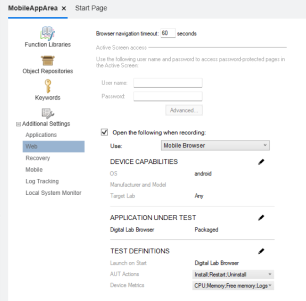Close the MobileAppArea tab
Screen dimensions: 306x301
(64, 8)
